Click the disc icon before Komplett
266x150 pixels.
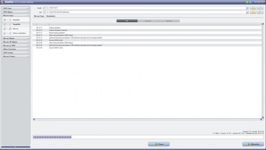tap(5, 20)
